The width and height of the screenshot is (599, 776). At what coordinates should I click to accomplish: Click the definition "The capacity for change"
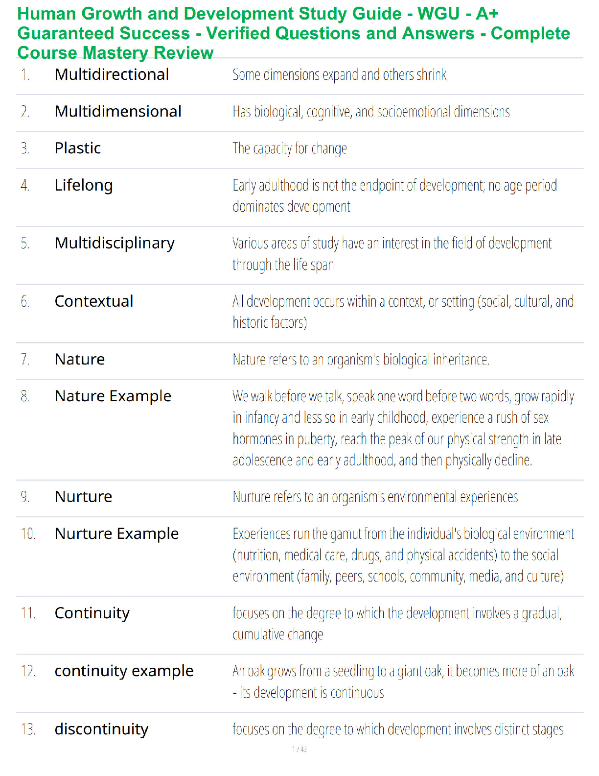tap(290, 148)
